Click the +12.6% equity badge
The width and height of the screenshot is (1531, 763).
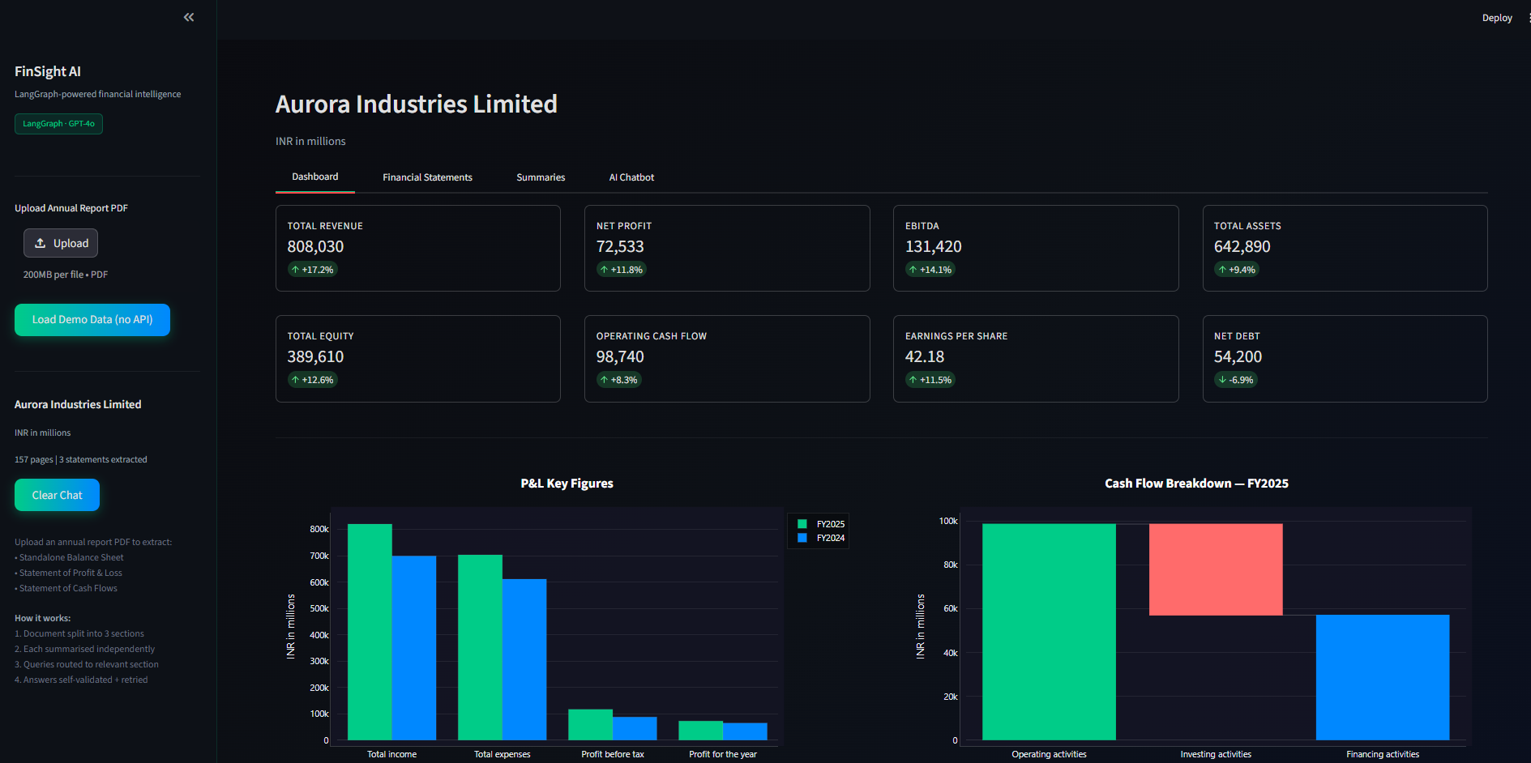312,380
